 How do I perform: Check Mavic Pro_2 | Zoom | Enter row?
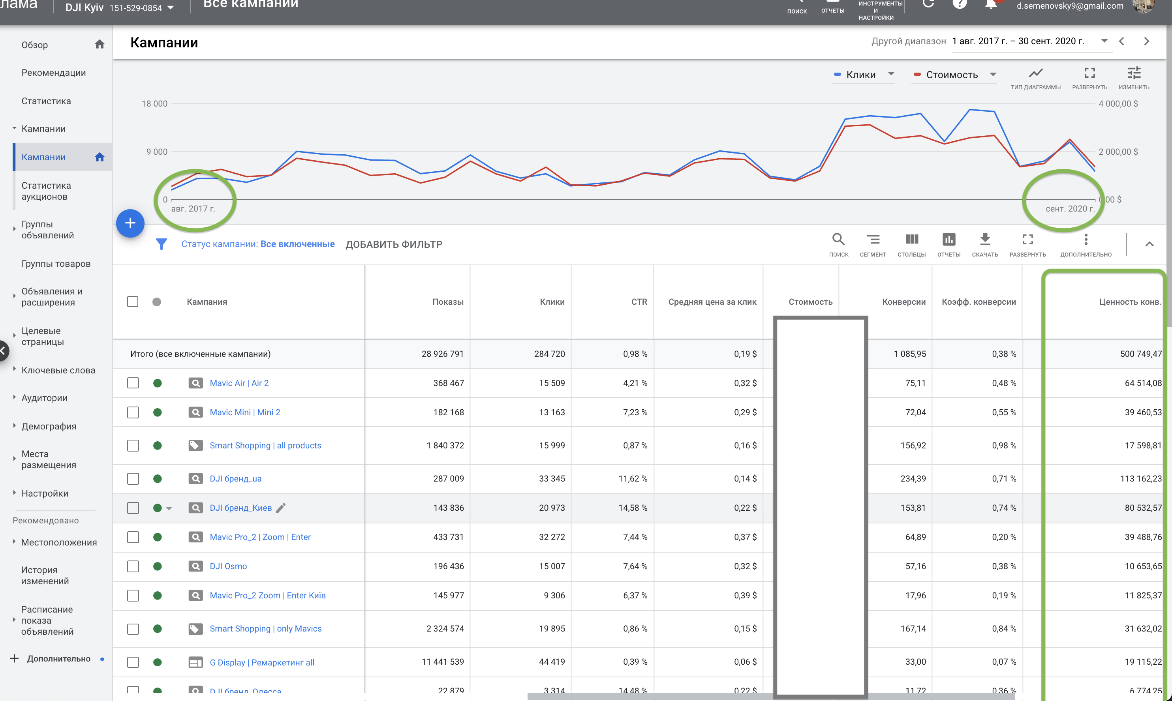pyautogui.click(x=133, y=537)
